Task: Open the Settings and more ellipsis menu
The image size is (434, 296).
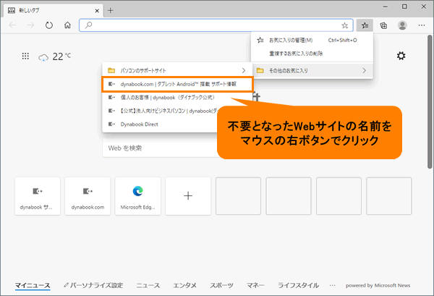Action: point(421,25)
